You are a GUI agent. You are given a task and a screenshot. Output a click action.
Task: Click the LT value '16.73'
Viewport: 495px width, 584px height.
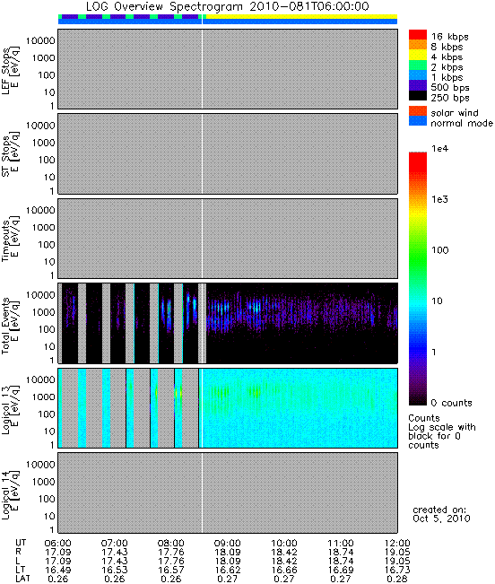(x=397, y=571)
